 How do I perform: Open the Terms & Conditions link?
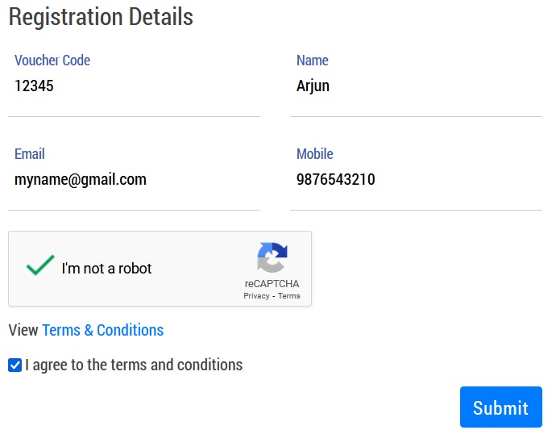pyautogui.click(x=102, y=330)
